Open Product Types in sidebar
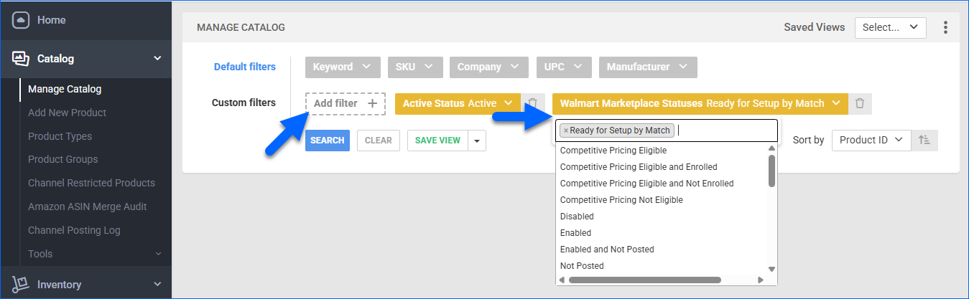The width and height of the screenshot is (969, 299). pos(60,136)
